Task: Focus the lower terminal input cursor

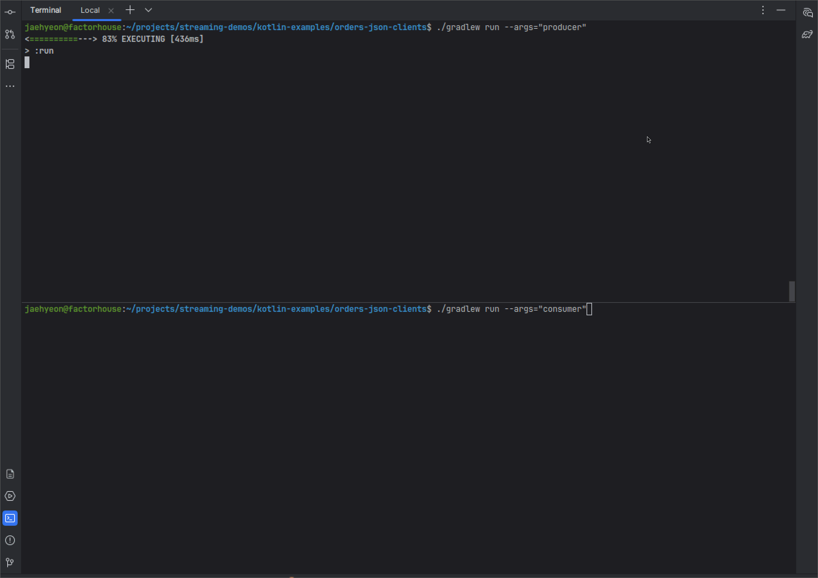Action: tap(589, 309)
